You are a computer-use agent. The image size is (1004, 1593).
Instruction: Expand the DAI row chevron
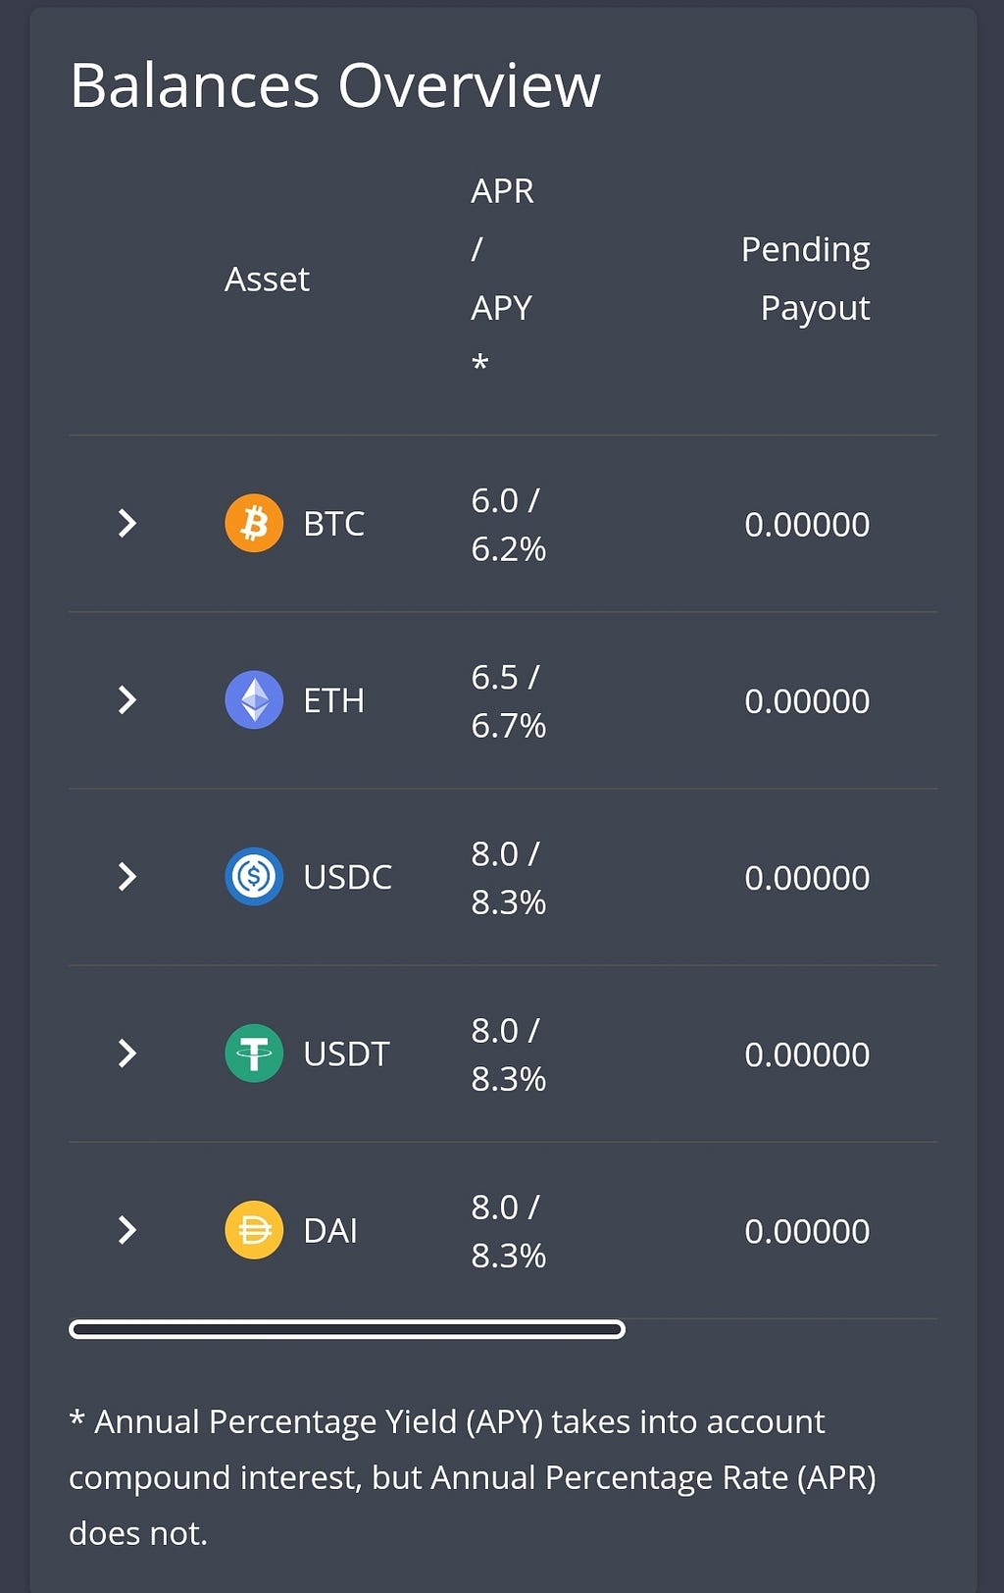[126, 1229]
